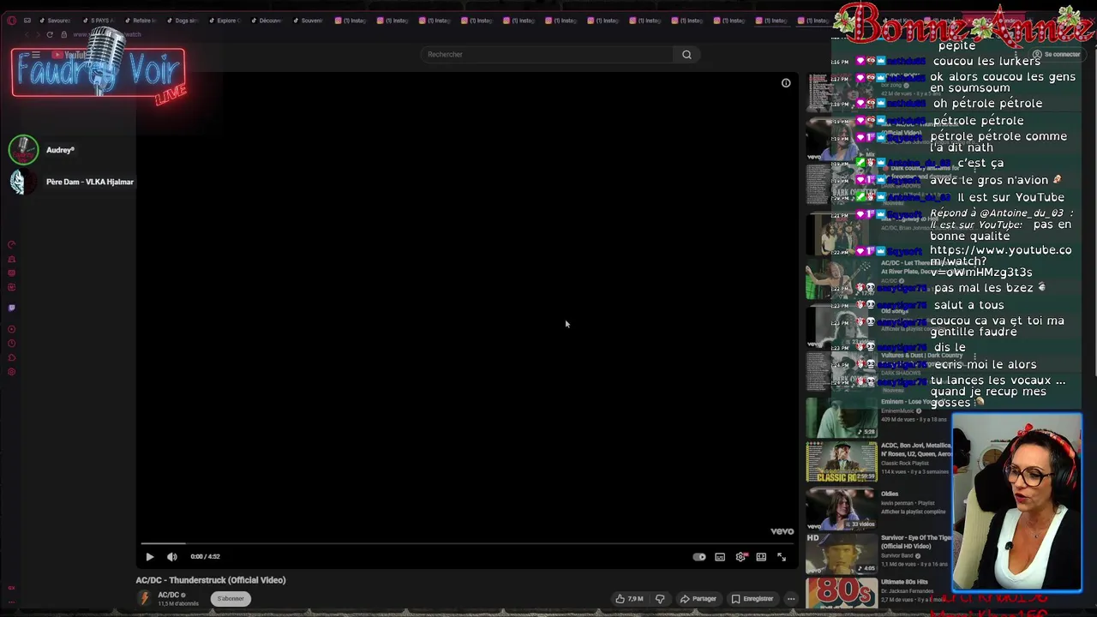The height and width of the screenshot is (617, 1097).
Task: Switch to the Savourez TikTok tab
Action: click(54, 21)
